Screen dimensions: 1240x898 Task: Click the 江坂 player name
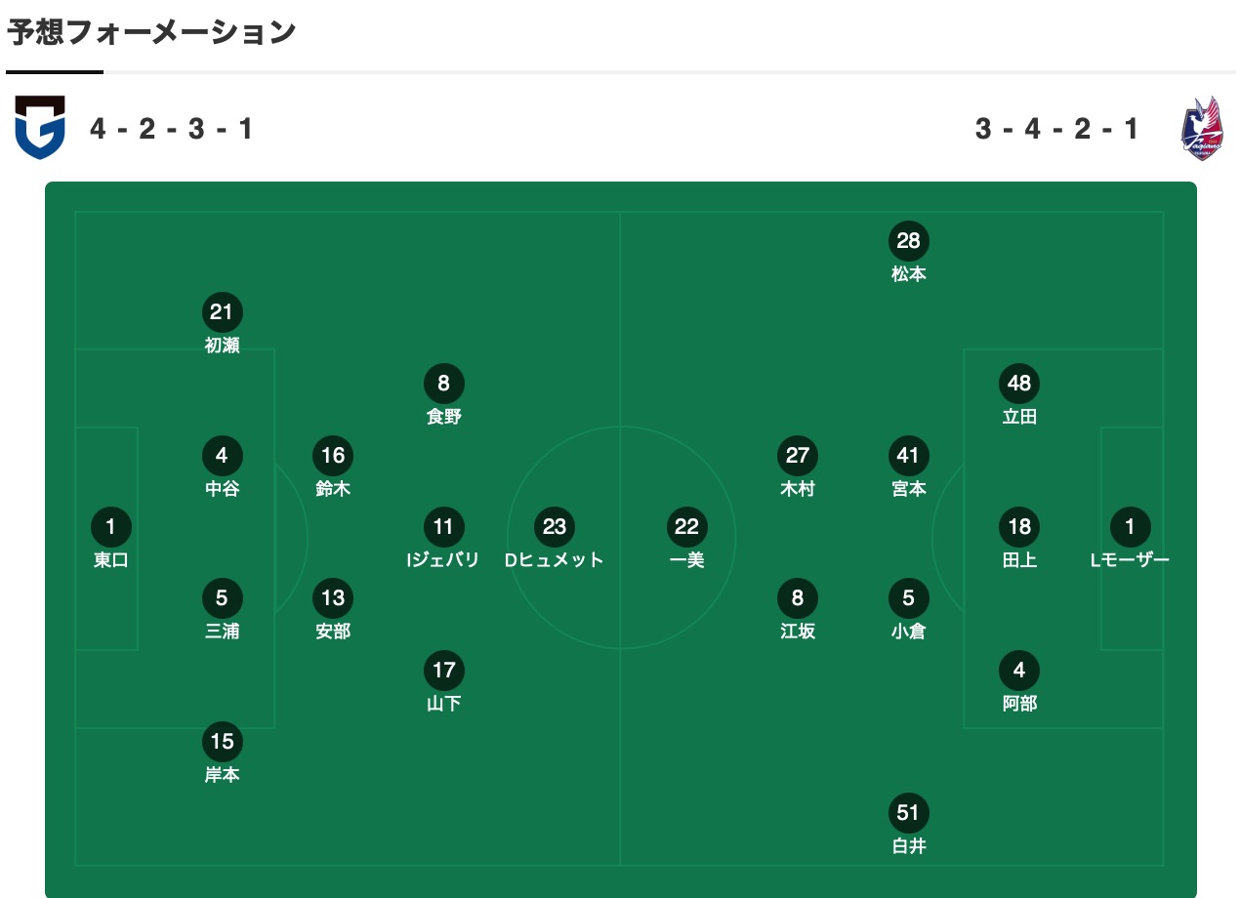pos(798,632)
